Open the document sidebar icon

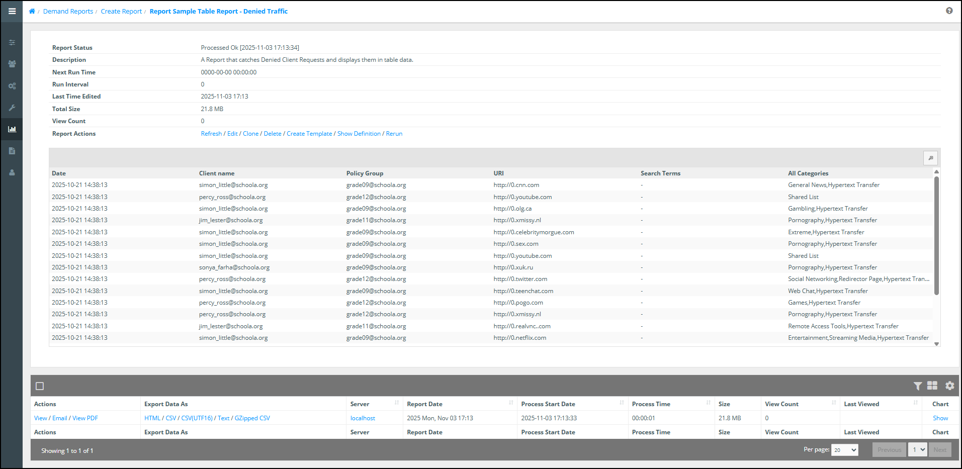pyautogui.click(x=12, y=151)
